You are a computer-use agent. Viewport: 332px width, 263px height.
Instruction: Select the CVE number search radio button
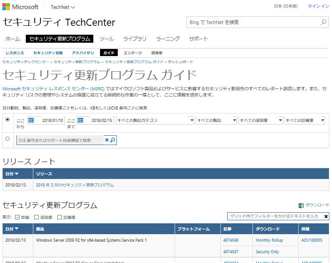8,138
